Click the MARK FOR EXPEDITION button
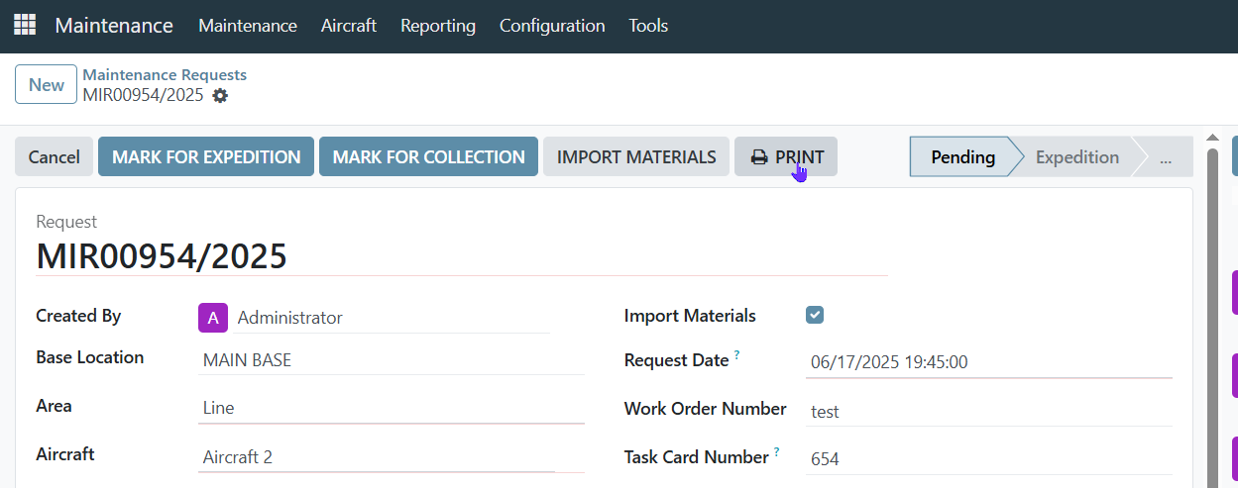This screenshot has width=1238, height=488. click(x=206, y=156)
